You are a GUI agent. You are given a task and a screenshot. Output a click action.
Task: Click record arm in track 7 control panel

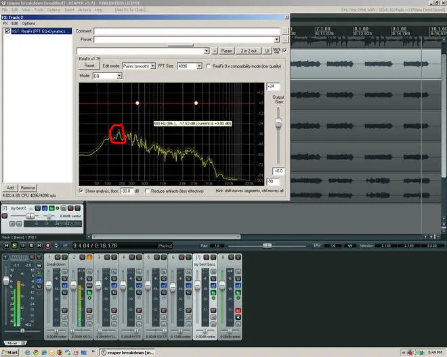tap(5, 216)
